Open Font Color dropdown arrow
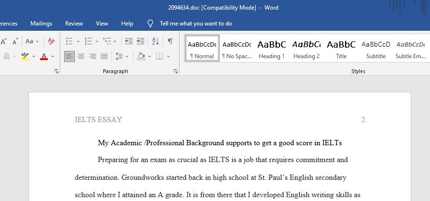This screenshot has width=430, height=201. coord(53,57)
